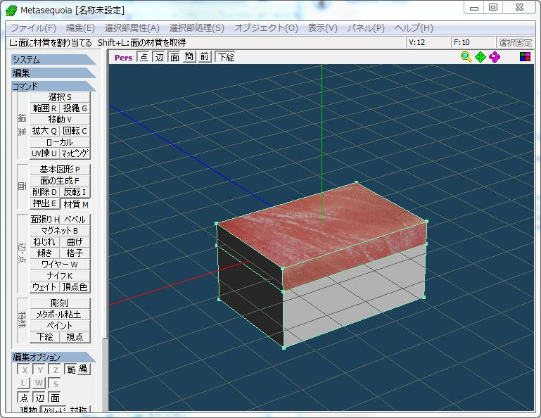541x418 pixels.
Task: Select the 押出 E extrude command
Action: coord(45,203)
